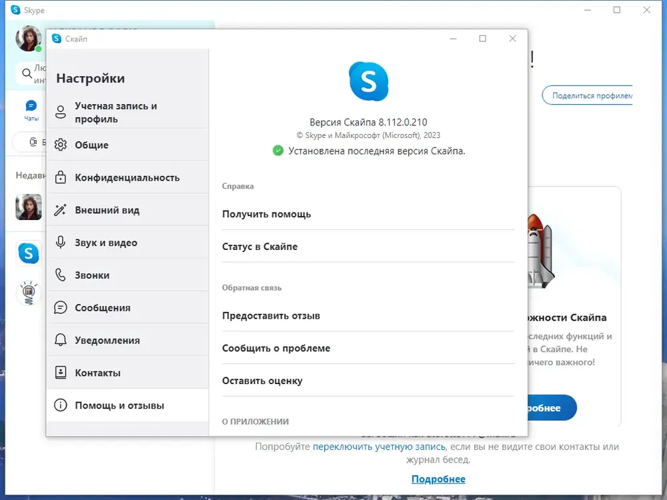This screenshot has height=500, width=667.
Task: Click the address book icon beside Контакты
Action: (61, 373)
